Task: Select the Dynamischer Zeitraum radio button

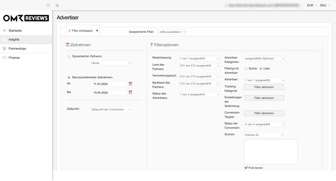Action: [69, 56]
